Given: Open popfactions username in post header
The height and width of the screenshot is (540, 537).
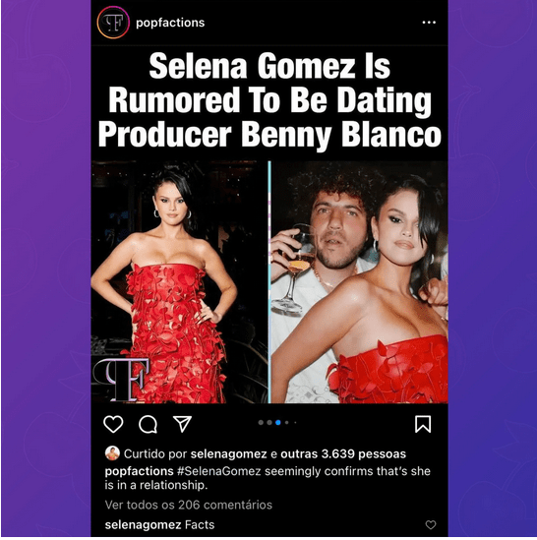Looking at the screenshot, I should (x=170, y=23).
